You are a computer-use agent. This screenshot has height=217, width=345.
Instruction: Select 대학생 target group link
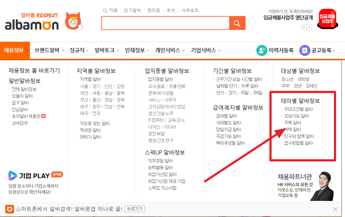303,79
